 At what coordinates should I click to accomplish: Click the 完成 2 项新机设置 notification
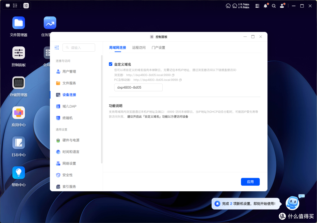[246, 204]
